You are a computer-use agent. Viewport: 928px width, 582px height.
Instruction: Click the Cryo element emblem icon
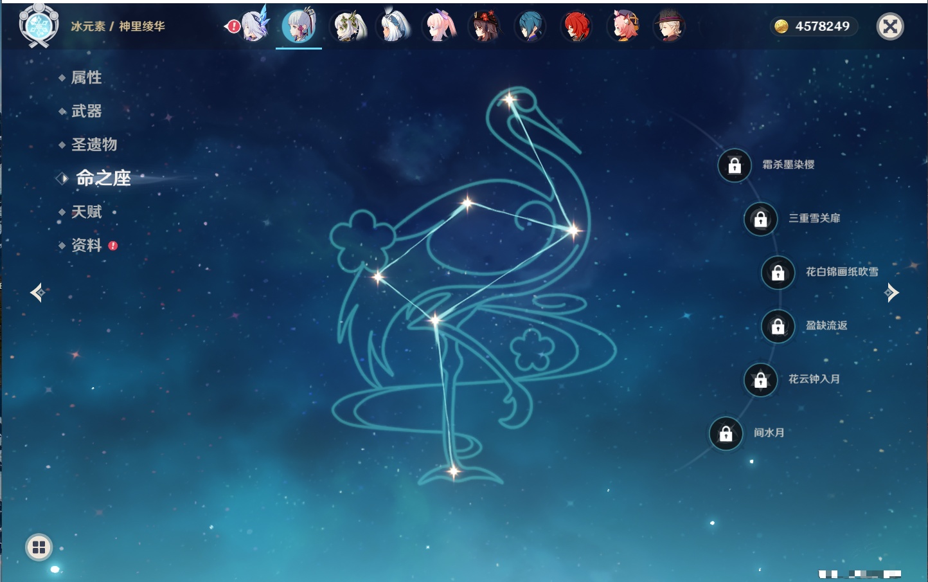tap(39, 26)
